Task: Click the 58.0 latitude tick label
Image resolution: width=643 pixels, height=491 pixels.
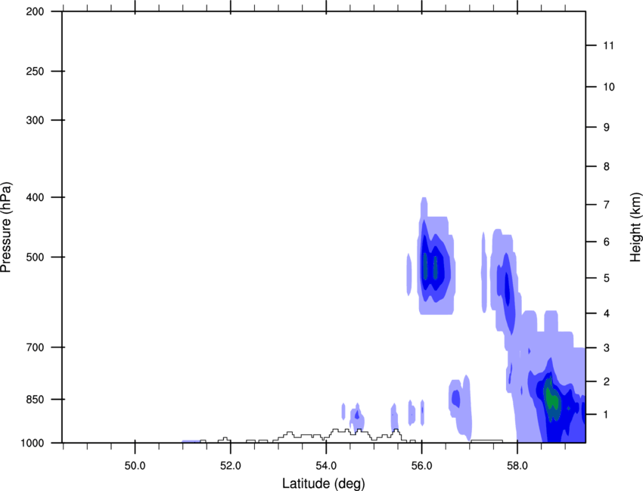Action: point(517,465)
